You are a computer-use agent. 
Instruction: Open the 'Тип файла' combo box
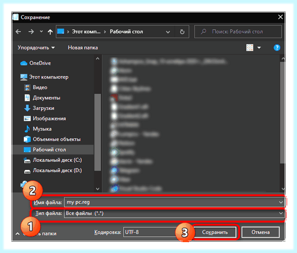174,213
